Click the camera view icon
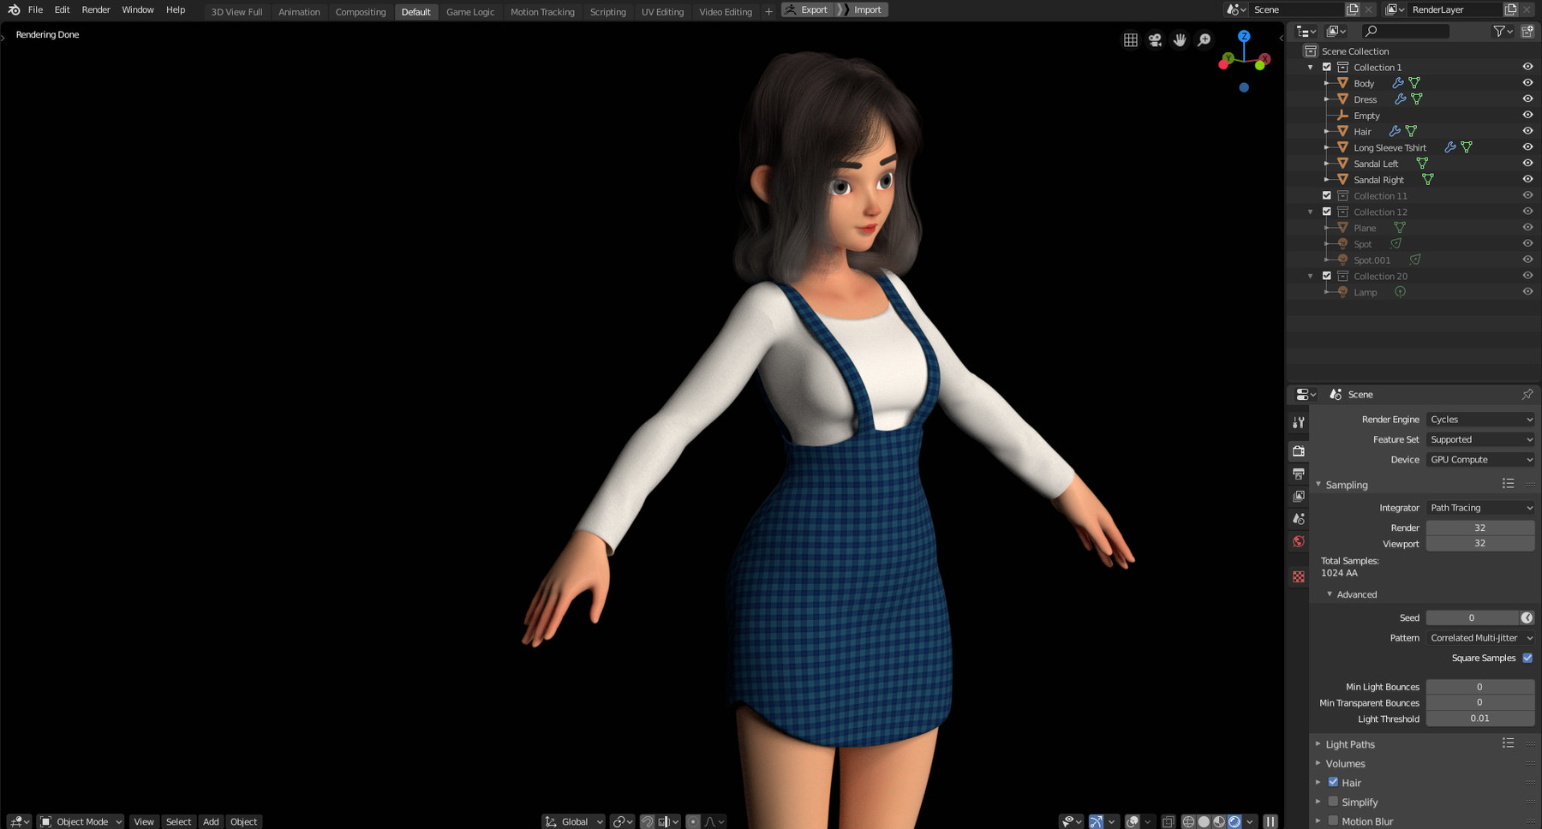1542x829 pixels. 1155,40
